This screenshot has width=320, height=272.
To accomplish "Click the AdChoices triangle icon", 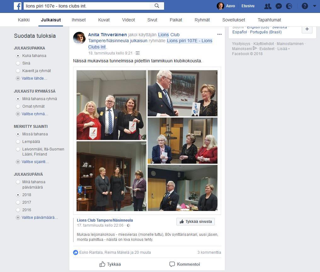I will 255,48.
